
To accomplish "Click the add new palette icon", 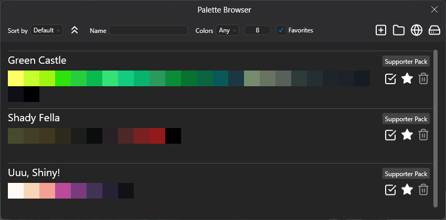I will pos(381,30).
